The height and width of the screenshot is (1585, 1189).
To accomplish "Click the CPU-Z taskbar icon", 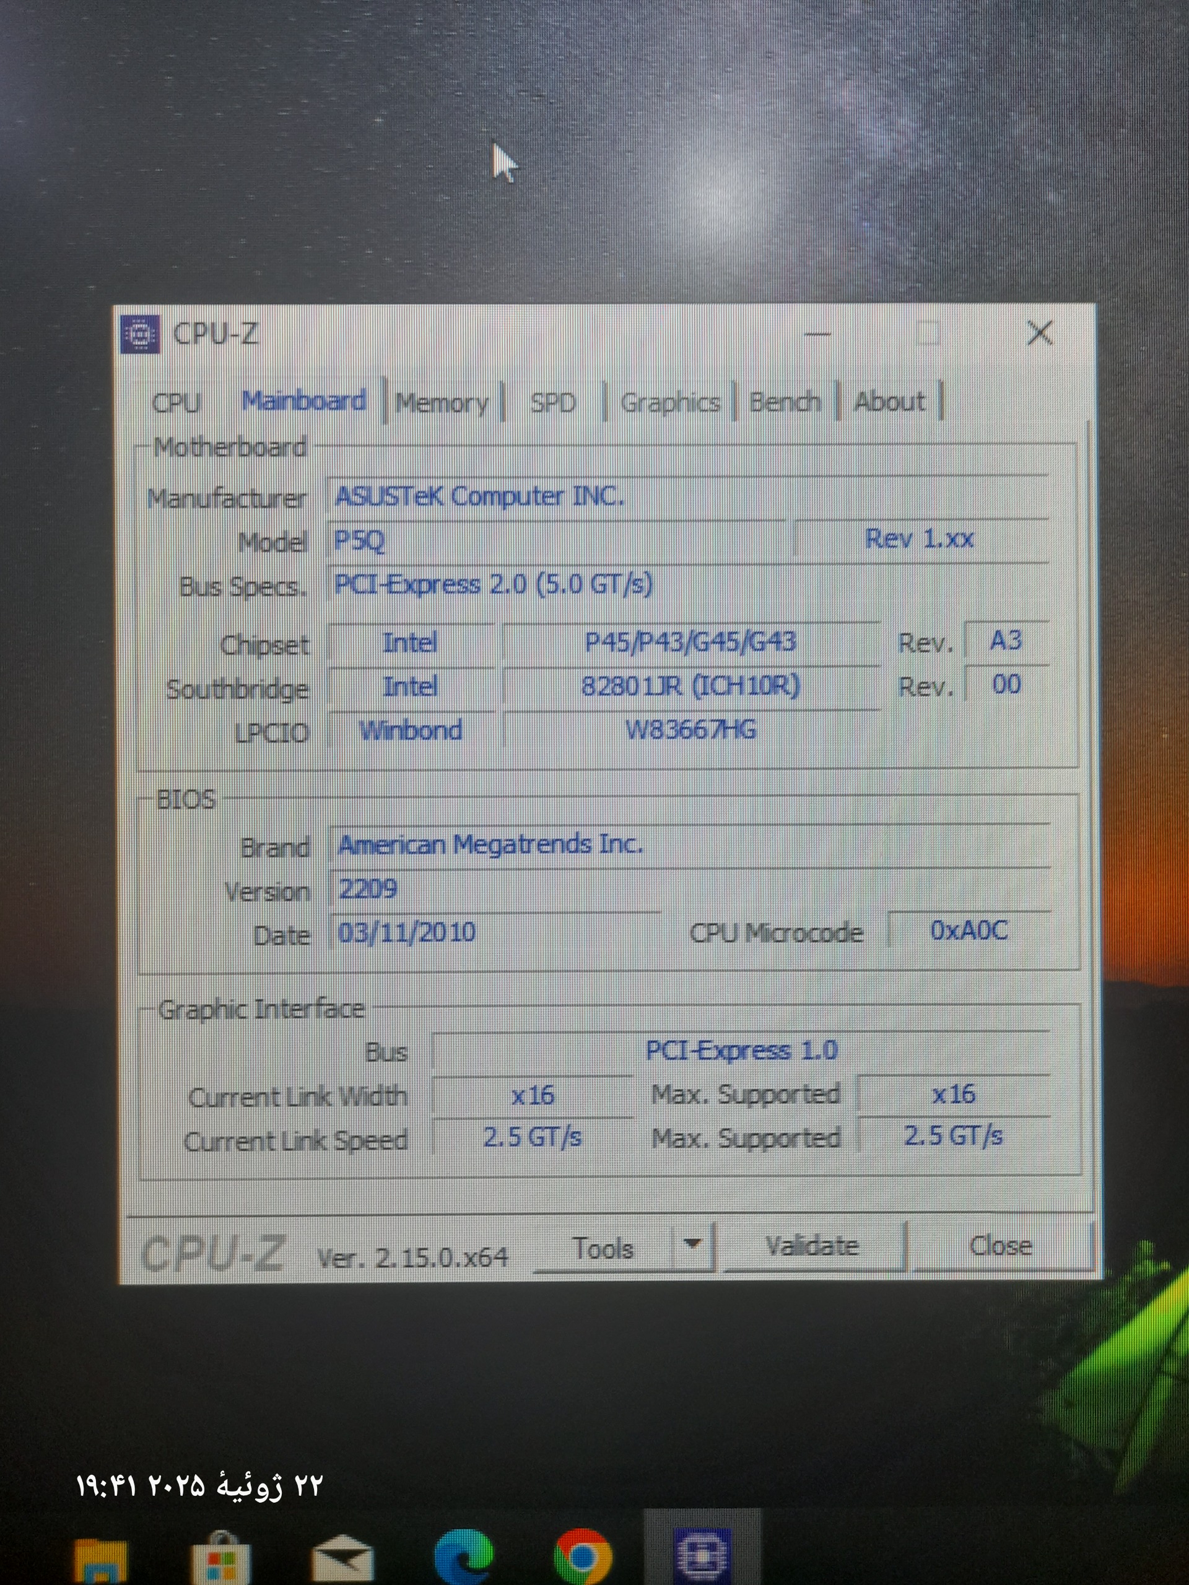I will coord(702,1557).
